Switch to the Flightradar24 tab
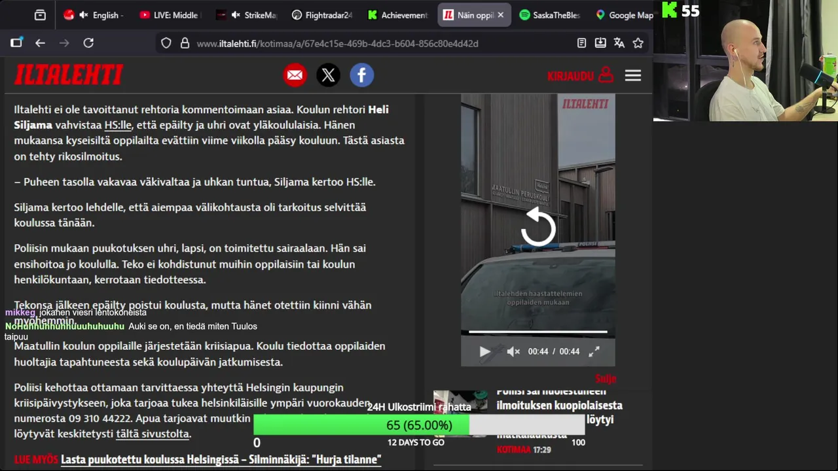 point(321,15)
